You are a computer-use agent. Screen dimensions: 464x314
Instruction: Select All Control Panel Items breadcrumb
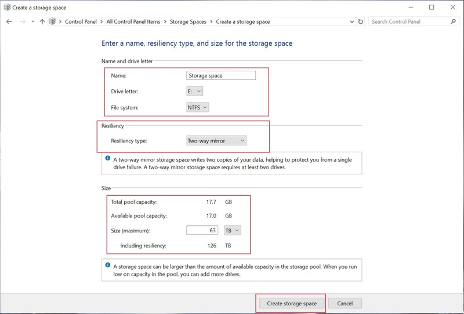133,22
